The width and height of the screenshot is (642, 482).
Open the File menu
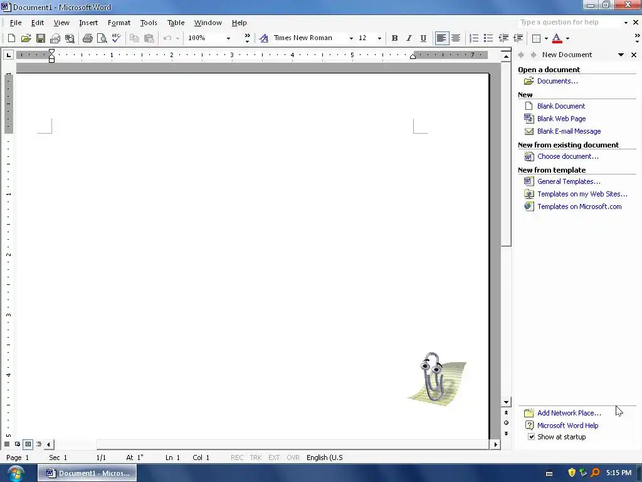click(x=16, y=23)
